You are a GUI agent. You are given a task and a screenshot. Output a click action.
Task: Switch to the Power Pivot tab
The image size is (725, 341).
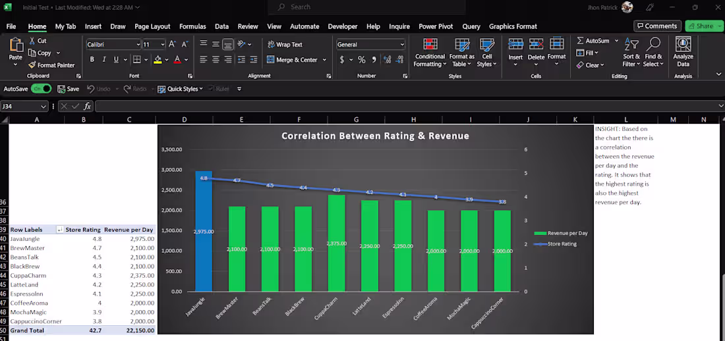(x=436, y=26)
